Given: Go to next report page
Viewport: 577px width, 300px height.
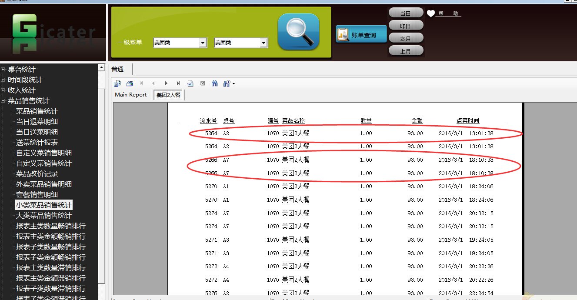Looking at the screenshot, I should coord(166,83).
